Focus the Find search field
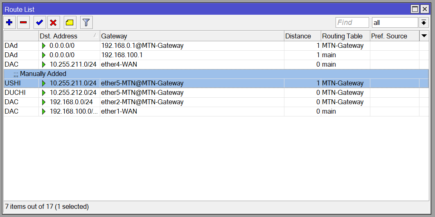435x217 pixels. (x=352, y=22)
